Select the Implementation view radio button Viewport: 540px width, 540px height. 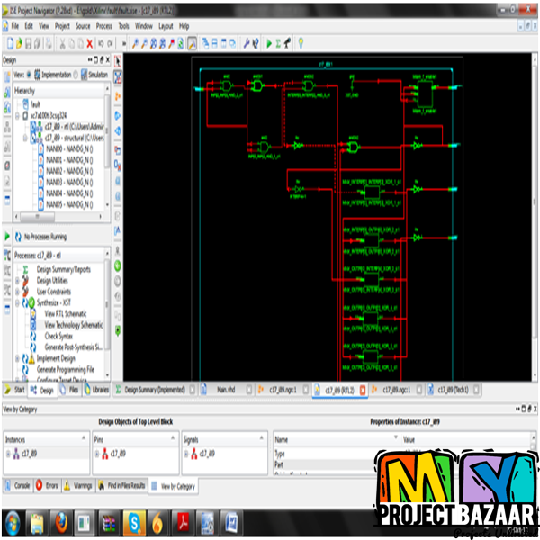point(28,75)
